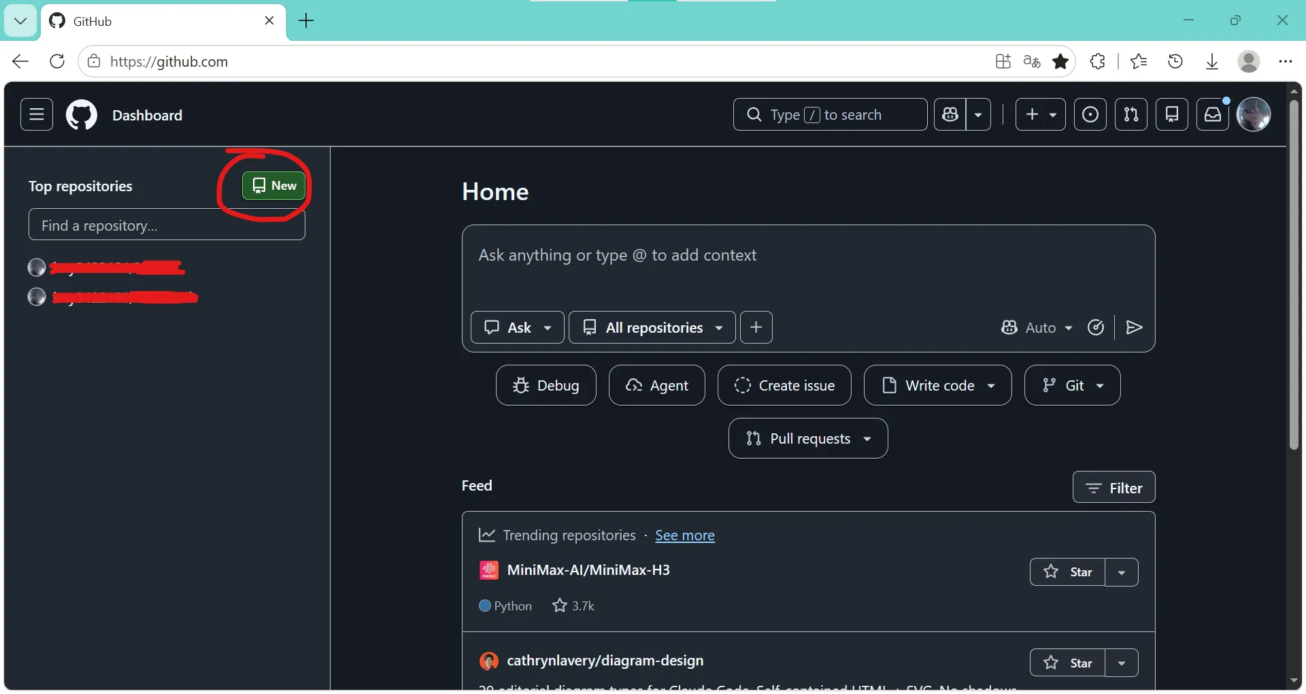The image size is (1306, 694).
Task: Open a new browser tab
Action: pos(307,21)
